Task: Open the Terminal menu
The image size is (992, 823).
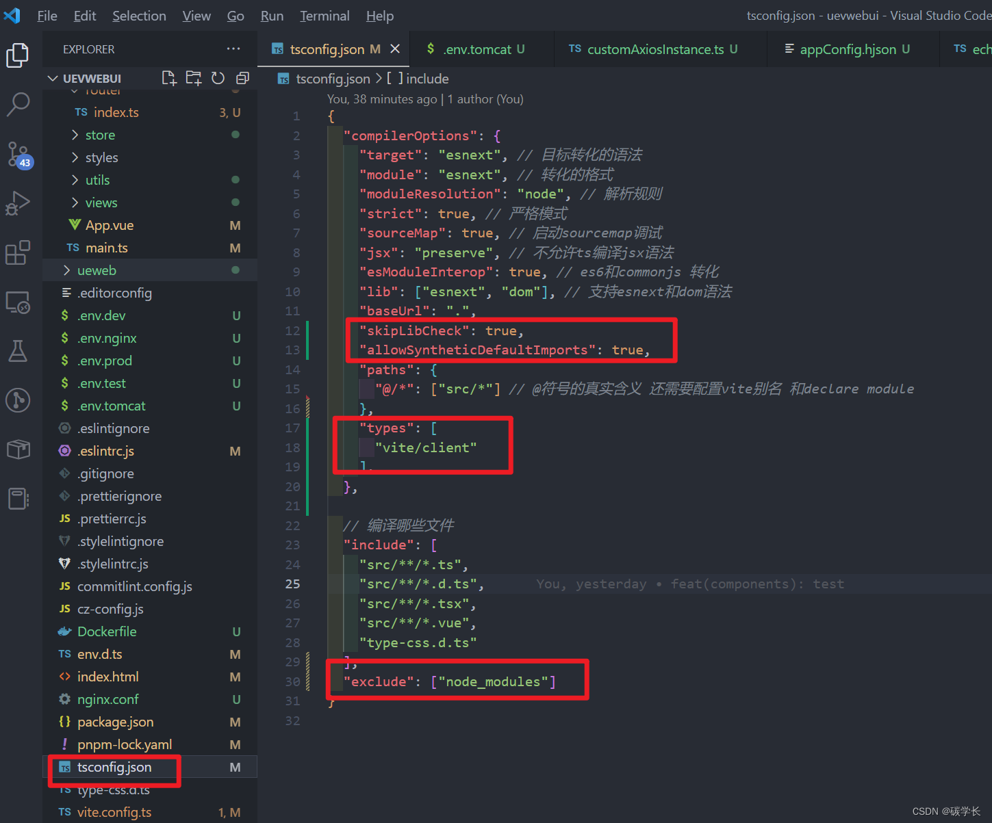Action: (x=325, y=16)
